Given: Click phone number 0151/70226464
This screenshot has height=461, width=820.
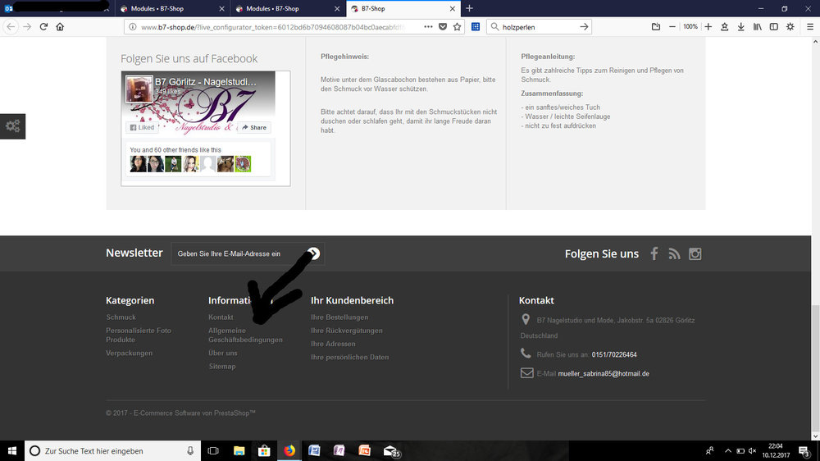Looking at the screenshot, I should pyautogui.click(x=614, y=355).
